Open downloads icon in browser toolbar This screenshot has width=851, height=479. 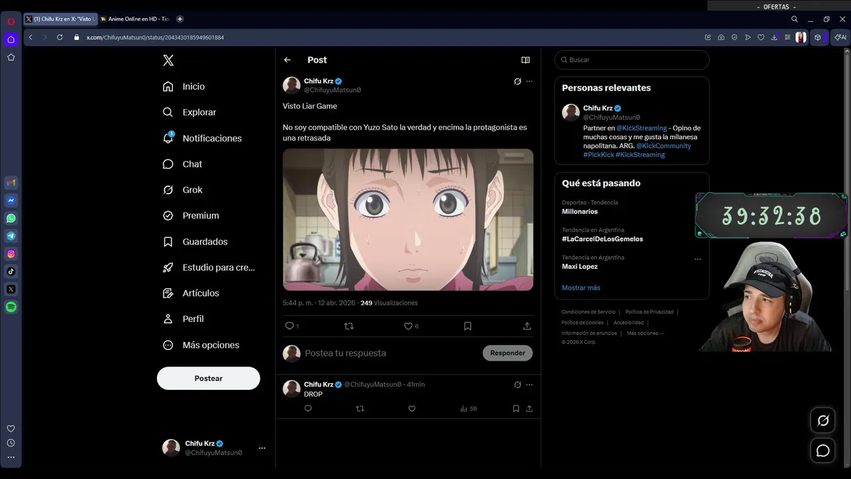click(774, 37)
